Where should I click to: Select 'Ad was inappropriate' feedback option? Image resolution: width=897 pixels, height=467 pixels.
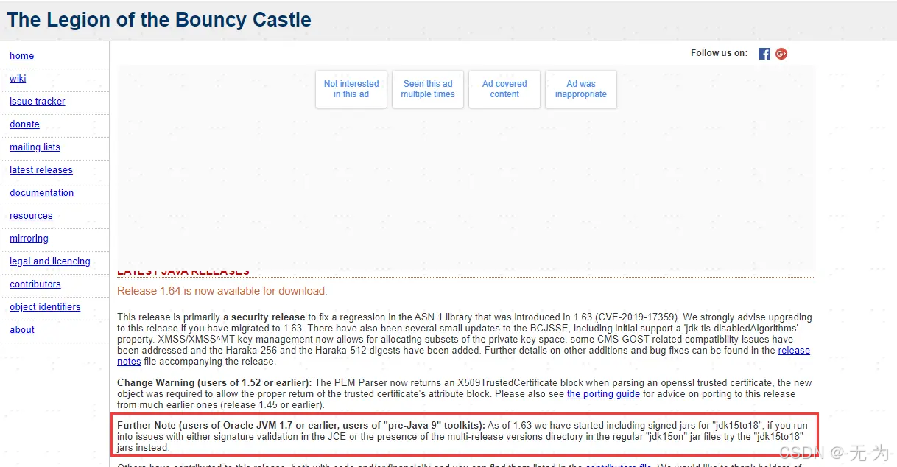pyautogui.click(x=581, y=89)
